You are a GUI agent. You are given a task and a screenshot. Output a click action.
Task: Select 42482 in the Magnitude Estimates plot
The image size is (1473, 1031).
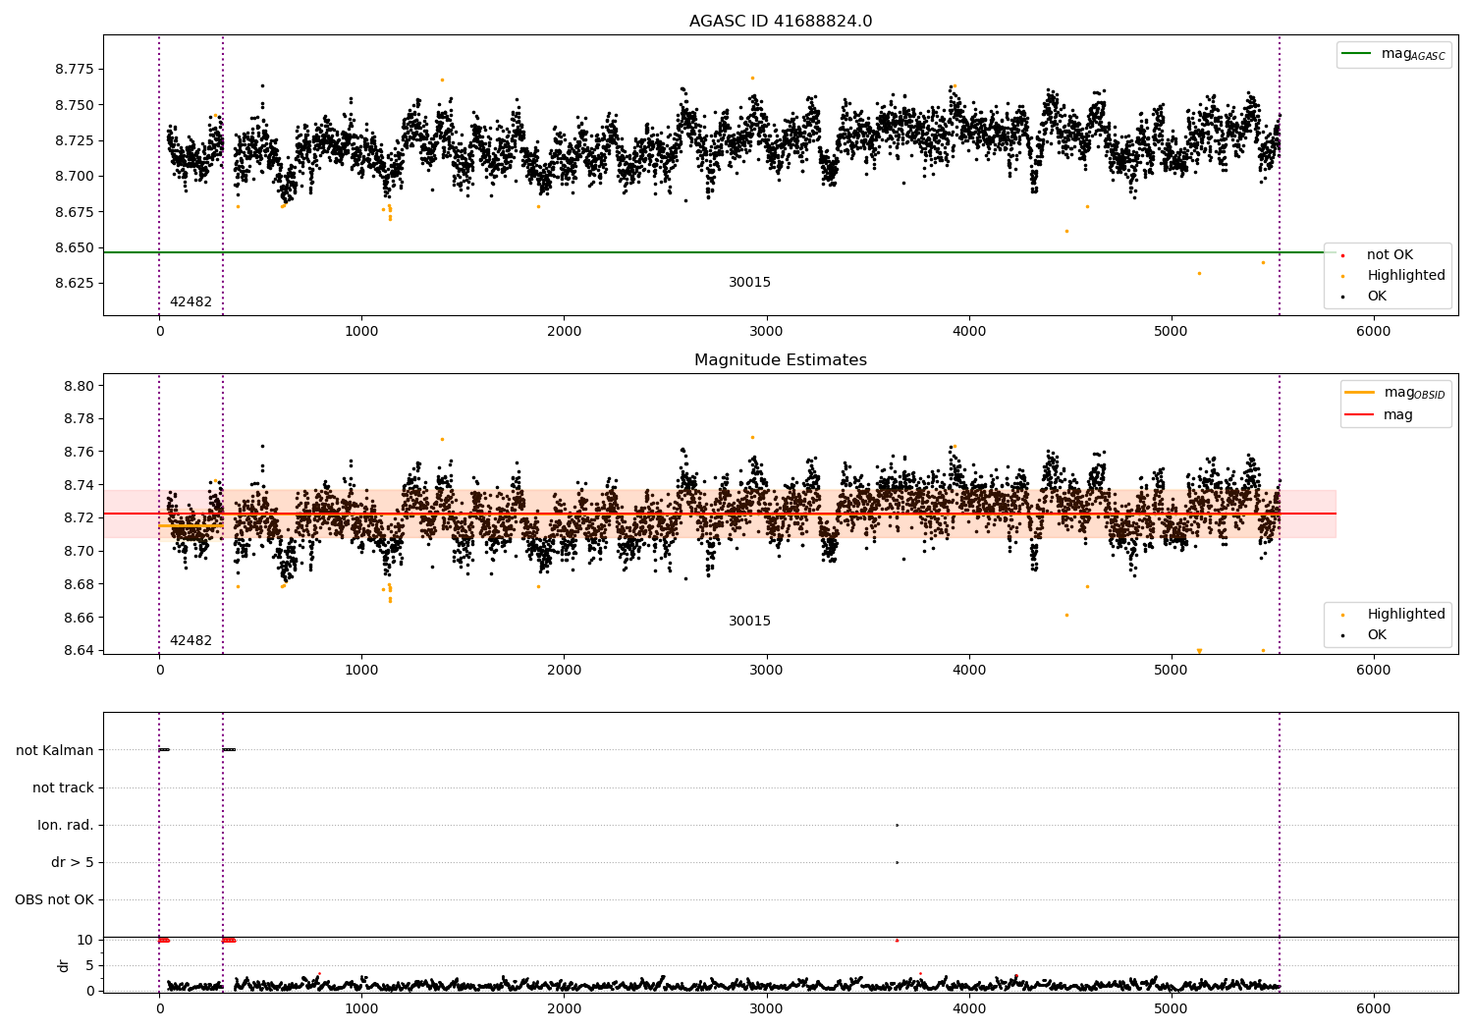pos(191,641)
